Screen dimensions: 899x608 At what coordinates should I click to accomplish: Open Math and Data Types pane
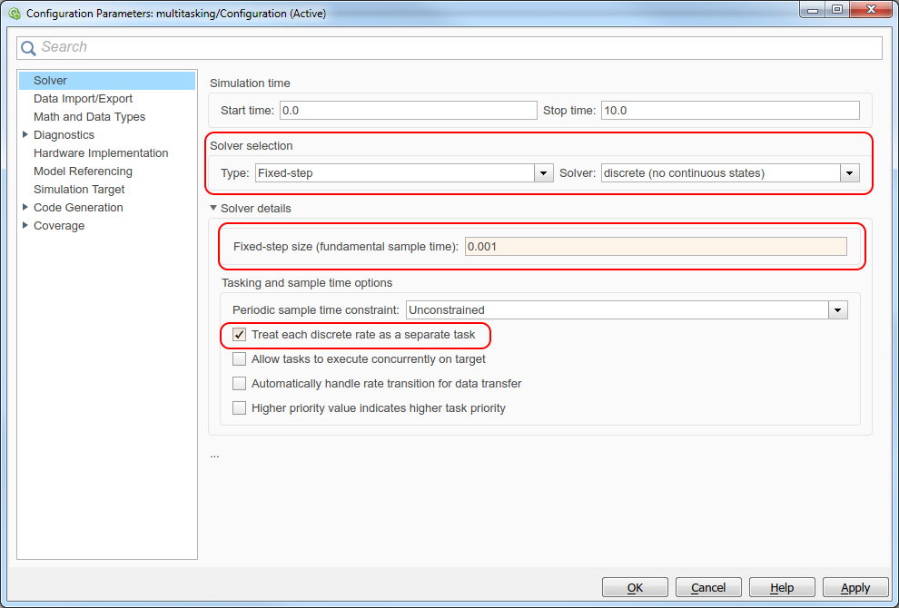pyautogui.click(x=89, y=117)
